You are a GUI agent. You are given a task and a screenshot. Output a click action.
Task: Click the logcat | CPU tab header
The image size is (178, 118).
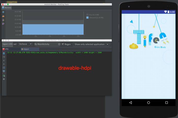[x=7, y=44]
